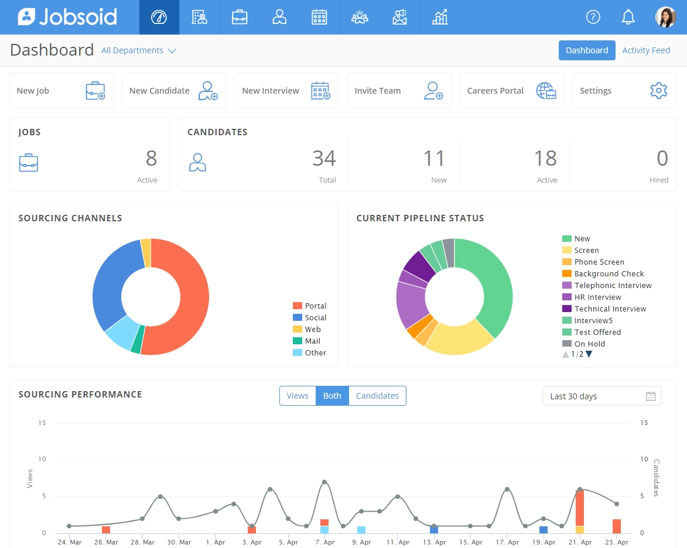Switch chart to Candidates only
The width and height of the screenshot is (687, 548).
coord(377,396)
